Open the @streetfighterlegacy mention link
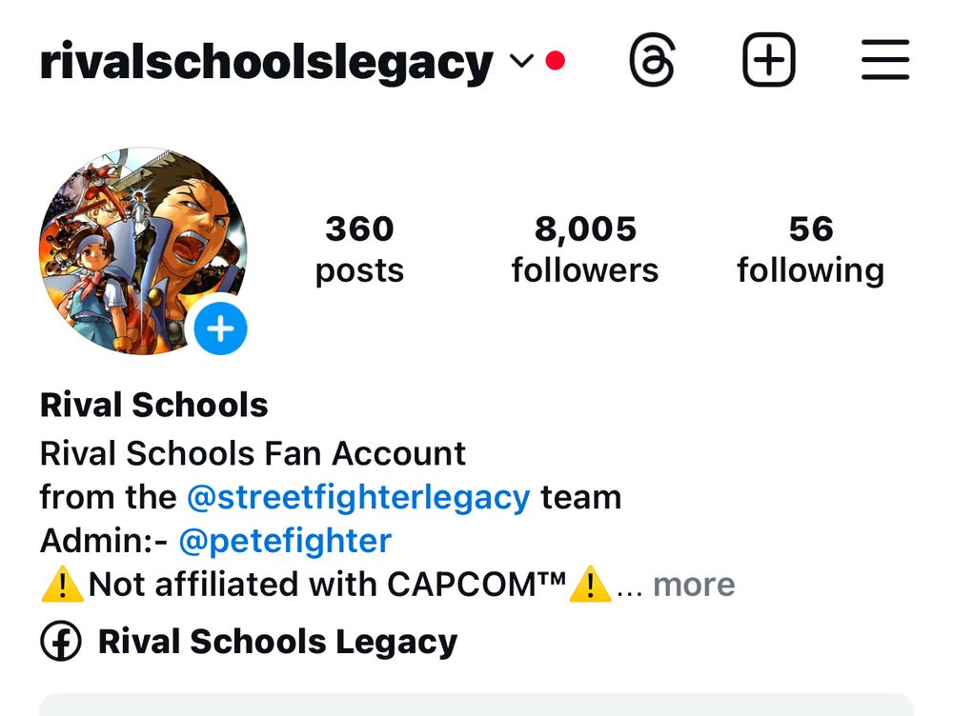The image size is (953, 716). click(358, 497)
